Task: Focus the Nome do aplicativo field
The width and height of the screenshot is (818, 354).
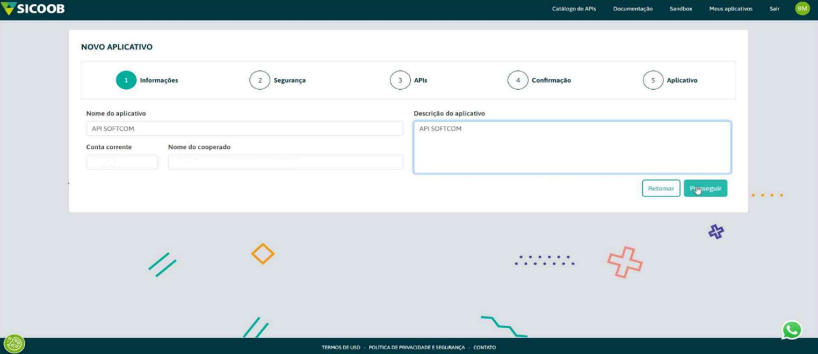Action: point(244,129)
